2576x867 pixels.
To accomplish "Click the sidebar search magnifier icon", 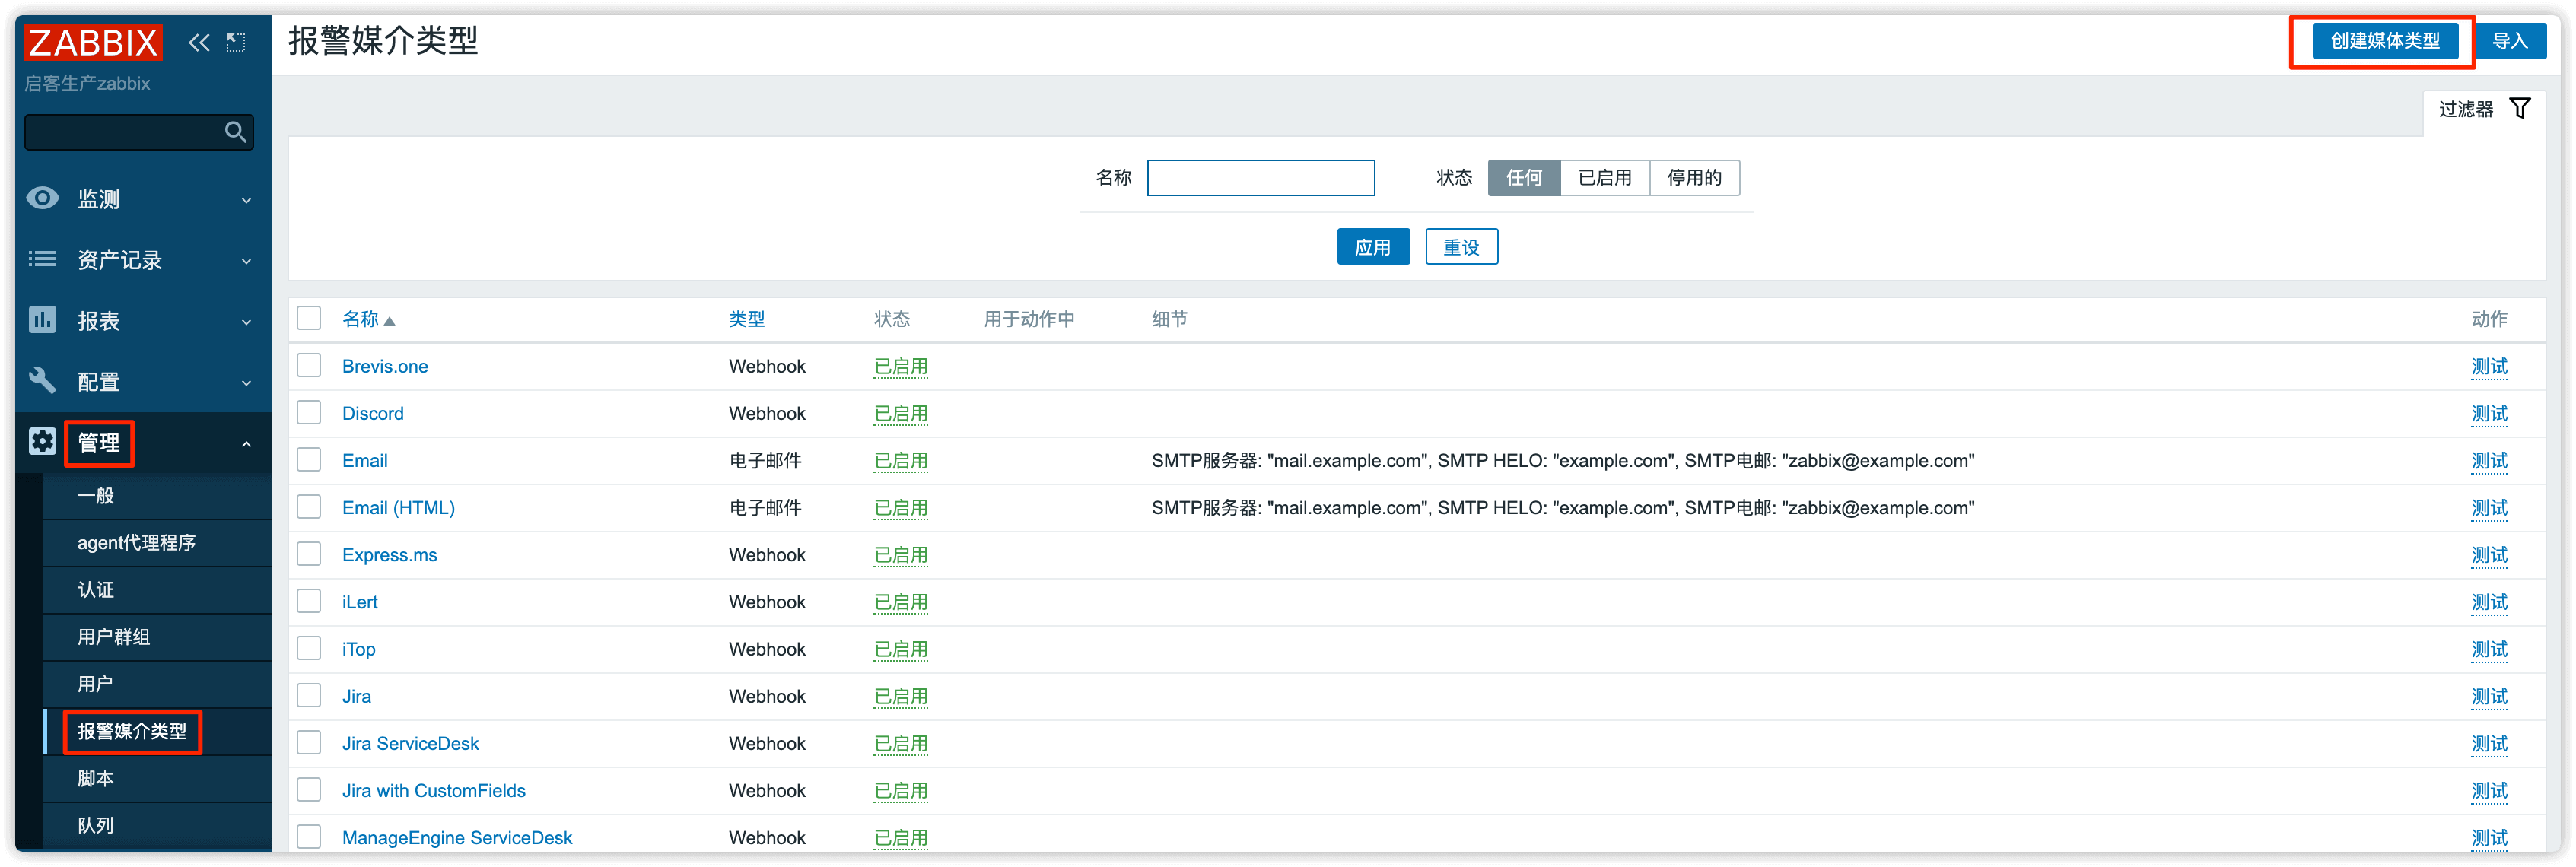I will click(x=235, y=131).
